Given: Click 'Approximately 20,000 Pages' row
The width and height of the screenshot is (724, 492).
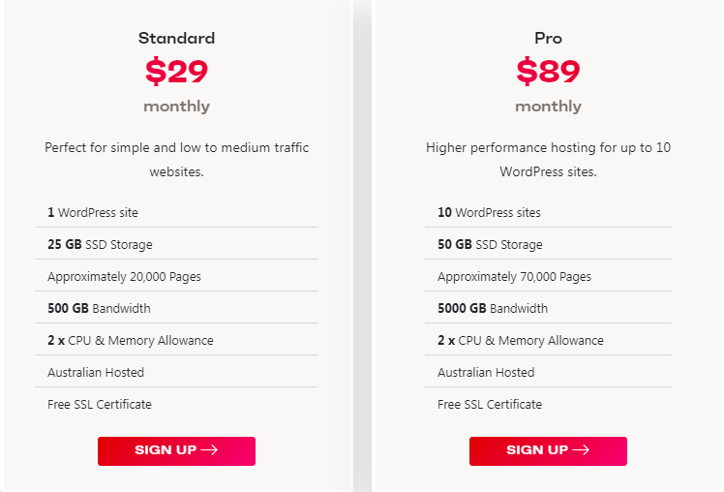Looking at the screenshot, I should pos(176,276).
